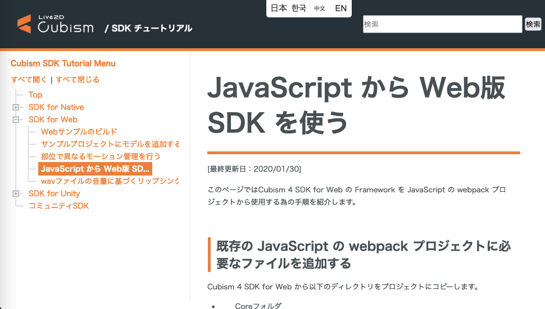
Task: Open the SDK for Unity menu item
Action: [x=54, y=193]
